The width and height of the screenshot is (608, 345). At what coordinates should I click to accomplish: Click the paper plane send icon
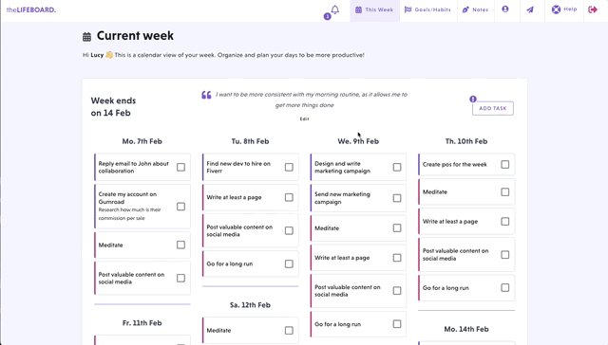[x=530, y=9]
